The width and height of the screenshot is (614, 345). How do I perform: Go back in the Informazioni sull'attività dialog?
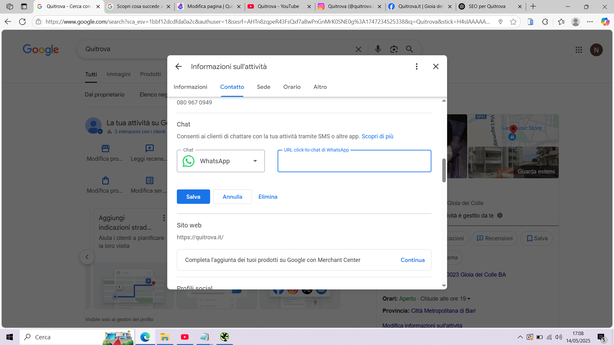[178, 66]
